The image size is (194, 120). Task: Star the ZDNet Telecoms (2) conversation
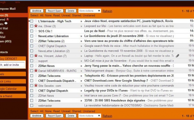point(36,41)
